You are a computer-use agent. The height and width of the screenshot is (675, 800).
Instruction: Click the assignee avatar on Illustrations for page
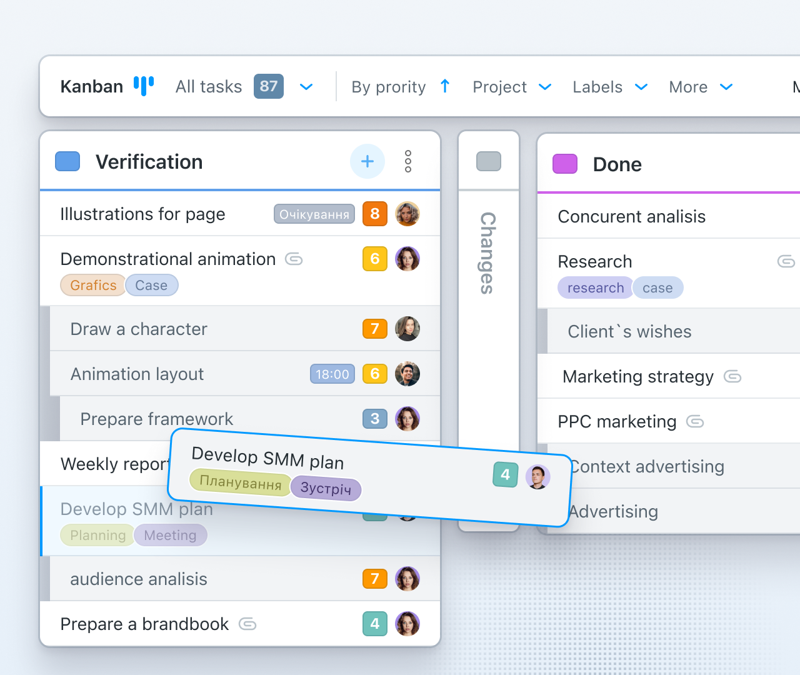pyautogui.click(x=407, y=214)
